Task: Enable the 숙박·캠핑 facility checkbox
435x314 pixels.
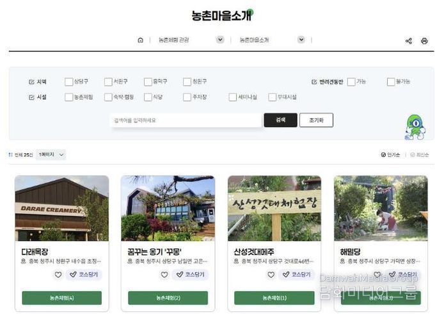Action: click(108, 97)
